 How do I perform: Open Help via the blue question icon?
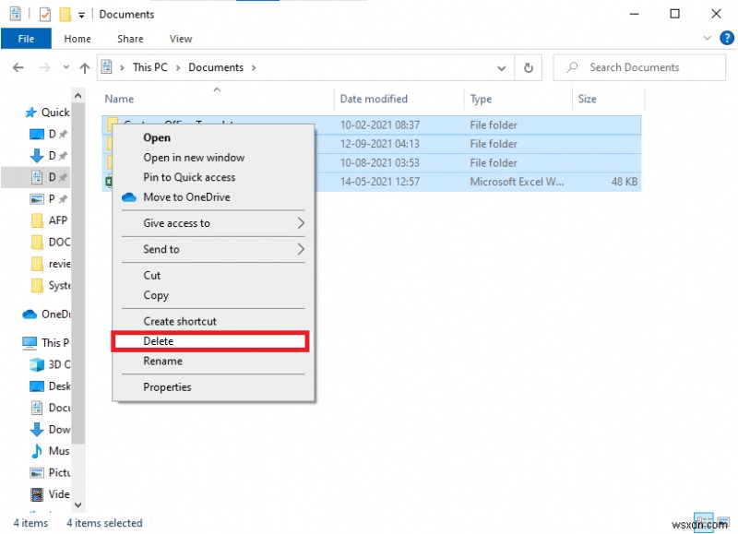coord(727,38)
